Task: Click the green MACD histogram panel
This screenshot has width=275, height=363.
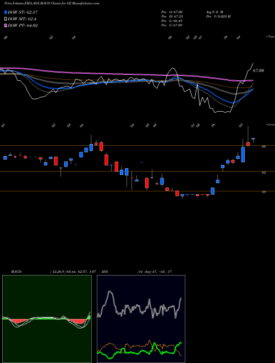Action: pos(47,319)
